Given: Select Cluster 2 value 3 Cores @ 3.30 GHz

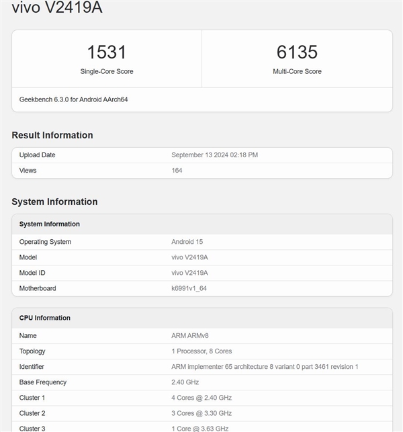Looking at the screenshot, I should 201,413.
